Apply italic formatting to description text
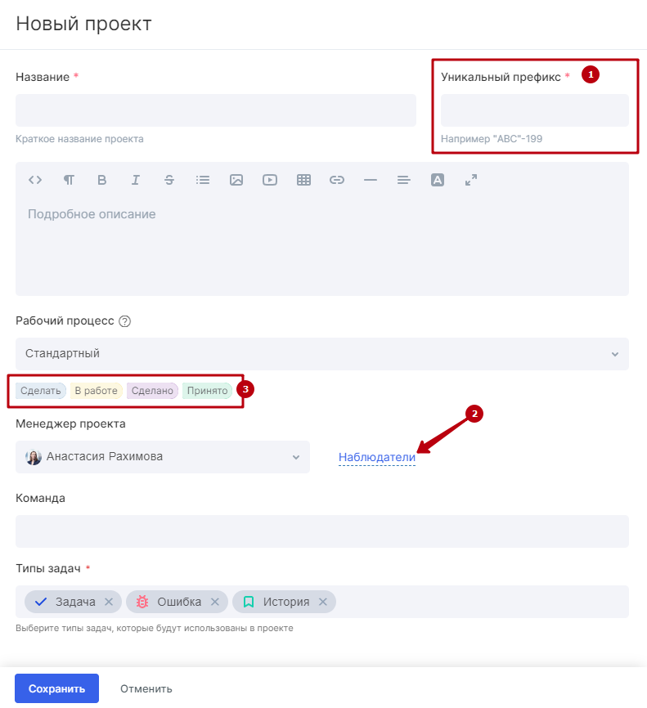 (x=136, y=180)
